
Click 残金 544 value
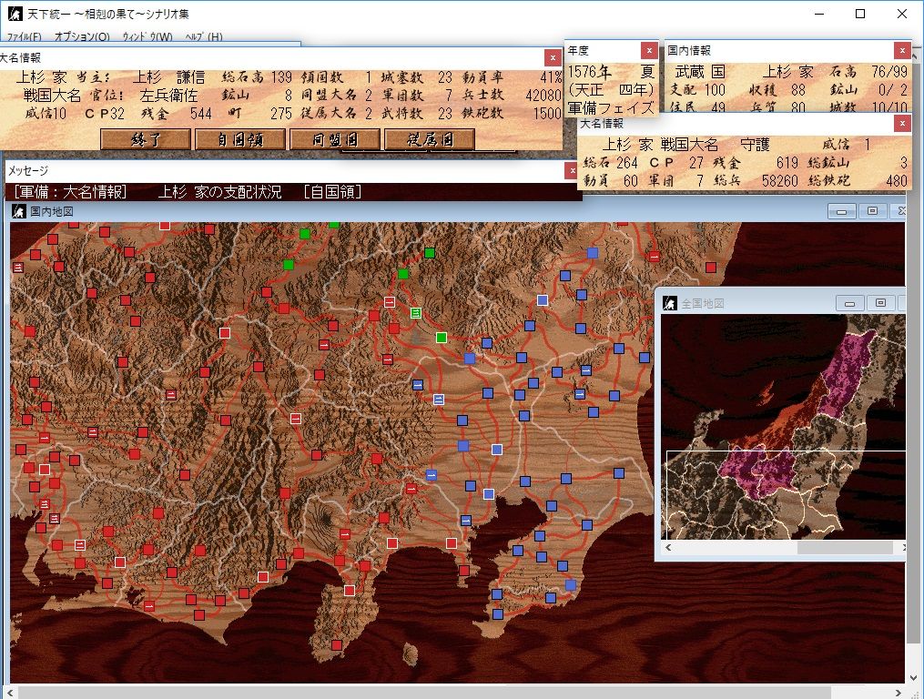pyautogui.click(x=200, y=113)
